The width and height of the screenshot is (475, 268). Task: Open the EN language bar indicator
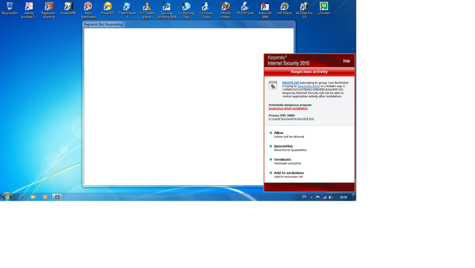(x=304, y=197)
